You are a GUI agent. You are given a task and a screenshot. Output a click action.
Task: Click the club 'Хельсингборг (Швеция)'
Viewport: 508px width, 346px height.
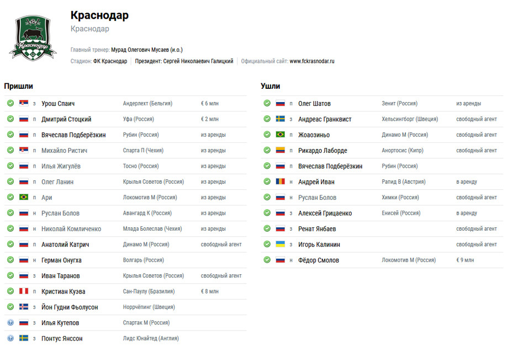[410, 119]
